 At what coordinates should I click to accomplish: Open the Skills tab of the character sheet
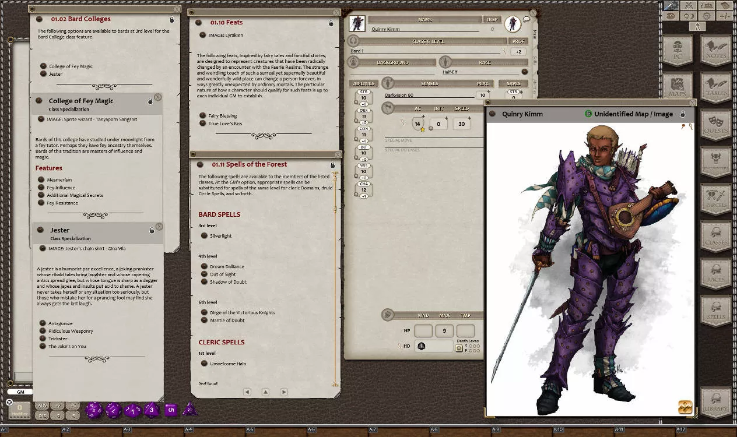pyautogui.click(x=535, y=61)
